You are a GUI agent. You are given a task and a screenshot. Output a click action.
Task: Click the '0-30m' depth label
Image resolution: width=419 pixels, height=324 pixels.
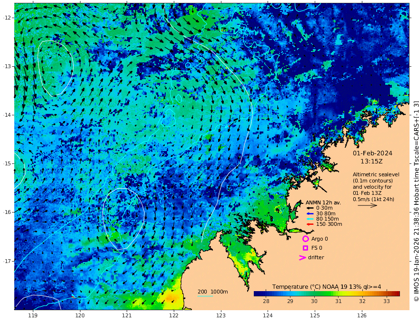[x=324, y=208]
